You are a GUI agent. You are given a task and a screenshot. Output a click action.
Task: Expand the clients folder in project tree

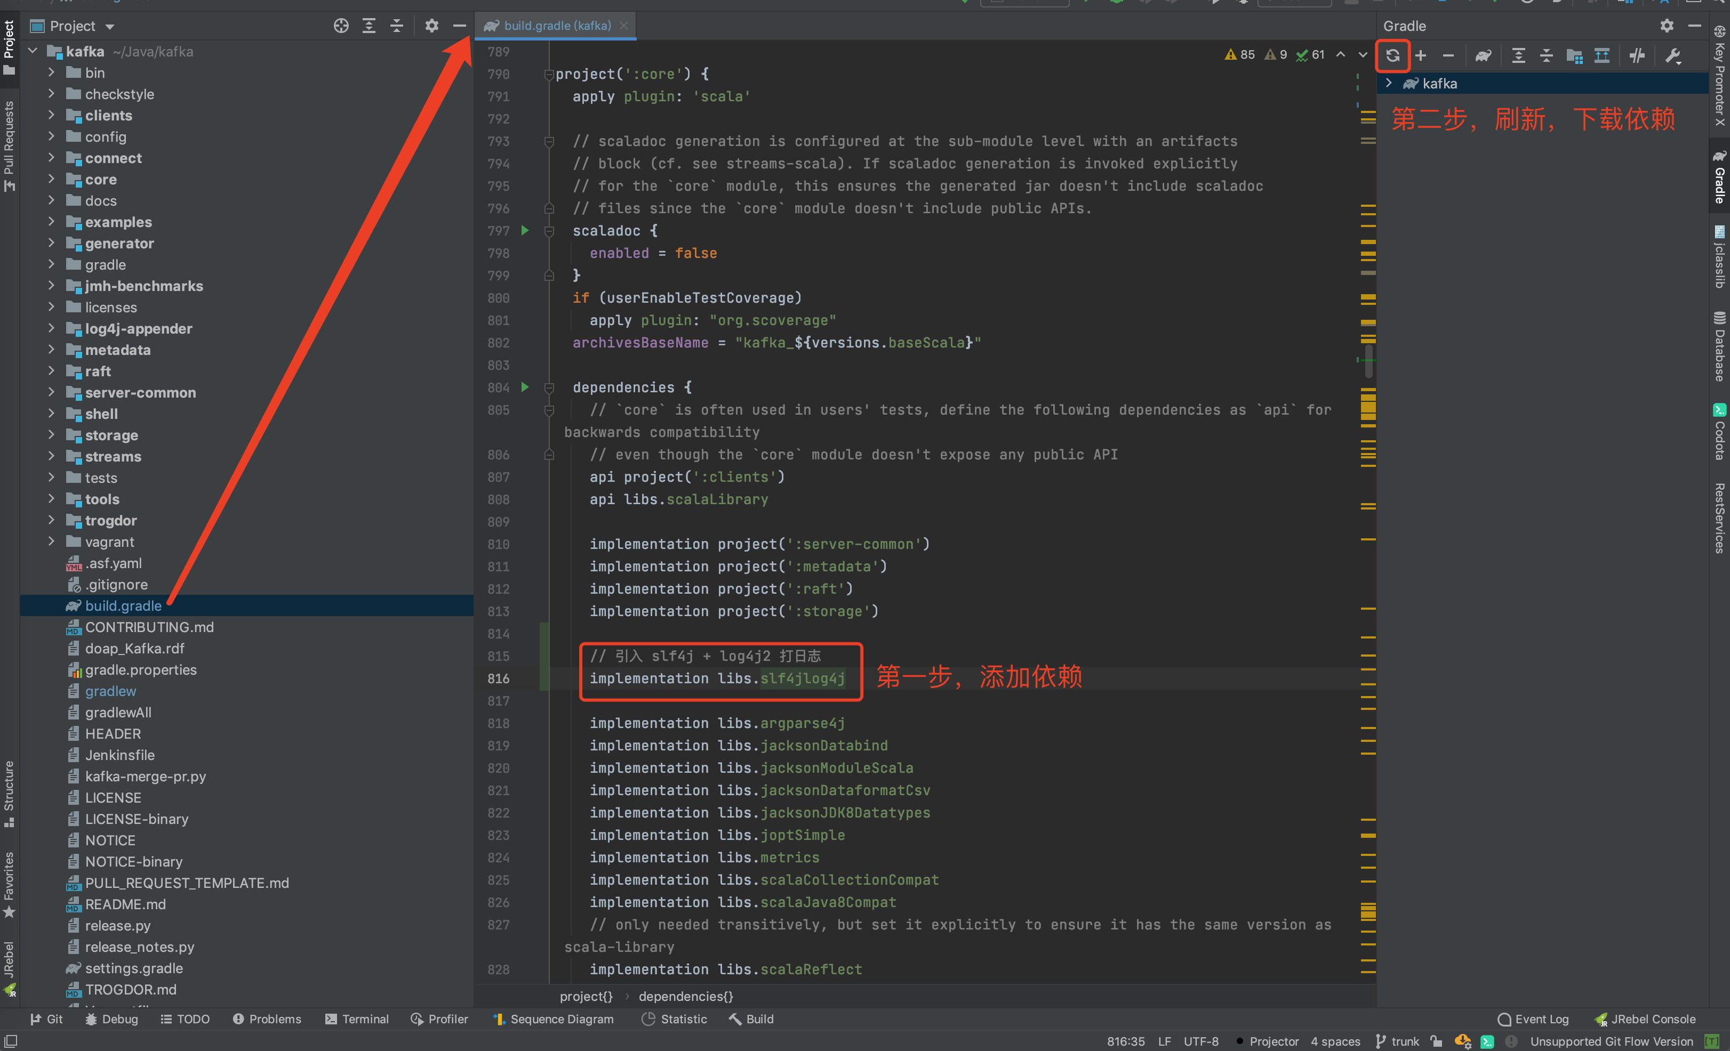pyautogui.click(x=51, y=115)
